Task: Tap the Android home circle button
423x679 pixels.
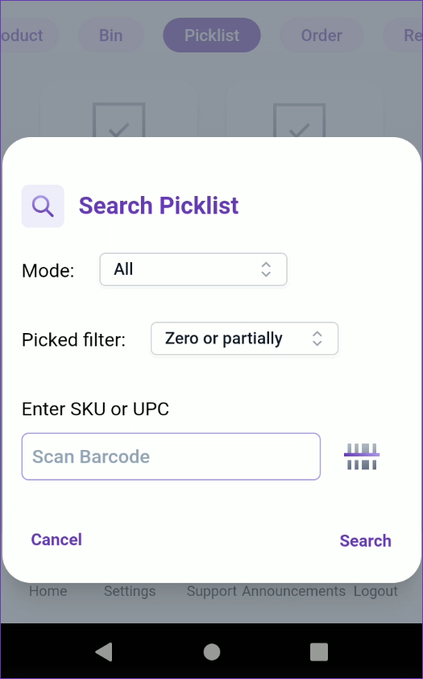Action: [x=212, y=652]
